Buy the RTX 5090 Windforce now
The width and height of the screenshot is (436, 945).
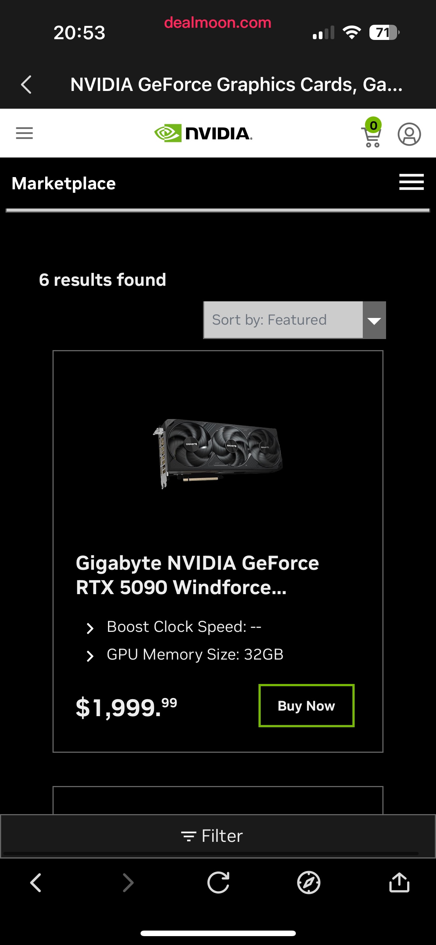coord(306,705)
